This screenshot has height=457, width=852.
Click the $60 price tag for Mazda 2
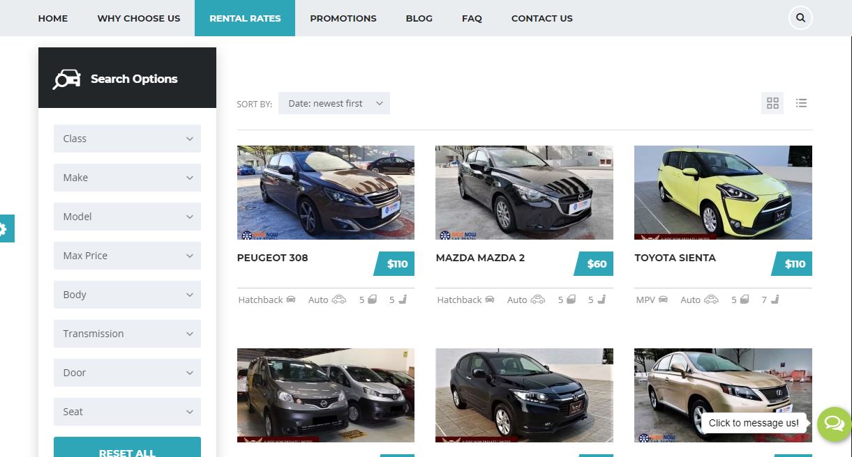coord(595,264)
